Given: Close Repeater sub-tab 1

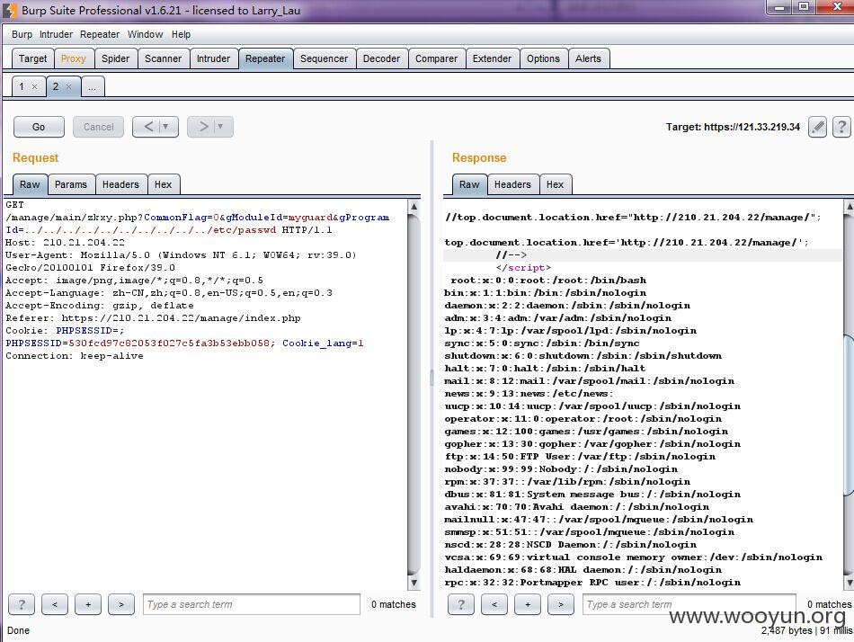Looking at the screenshot, I should coord(35,86).
